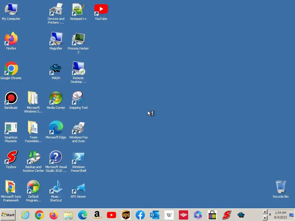Open Toybox from the taskbar

pyautogui.click(x=227, y=215)
